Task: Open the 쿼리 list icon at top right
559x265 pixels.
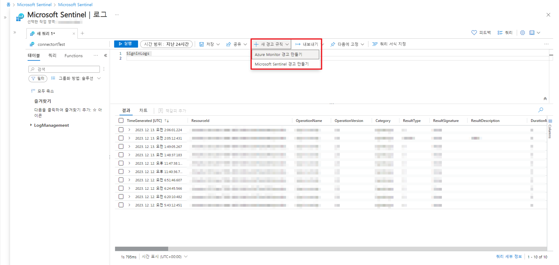Action: (500, 33)
